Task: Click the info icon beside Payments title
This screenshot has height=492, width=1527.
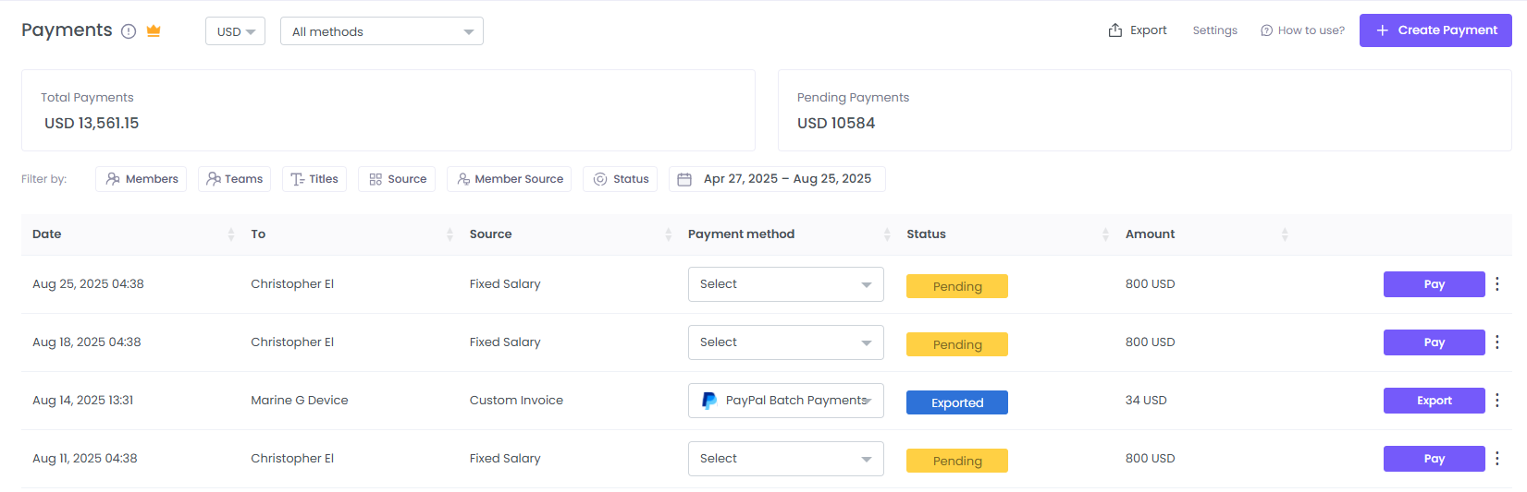Action: pos(129,31)
